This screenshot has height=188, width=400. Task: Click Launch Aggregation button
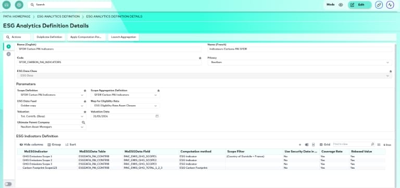[x=123, y=37]
